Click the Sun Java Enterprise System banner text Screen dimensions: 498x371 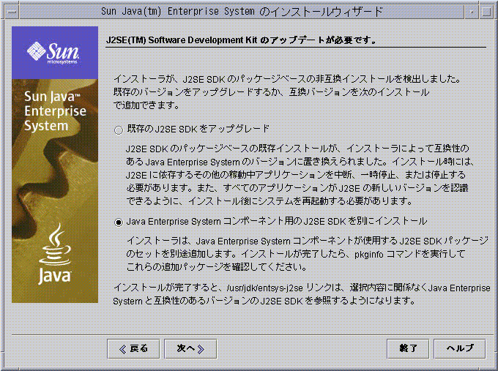pos(55,111)
